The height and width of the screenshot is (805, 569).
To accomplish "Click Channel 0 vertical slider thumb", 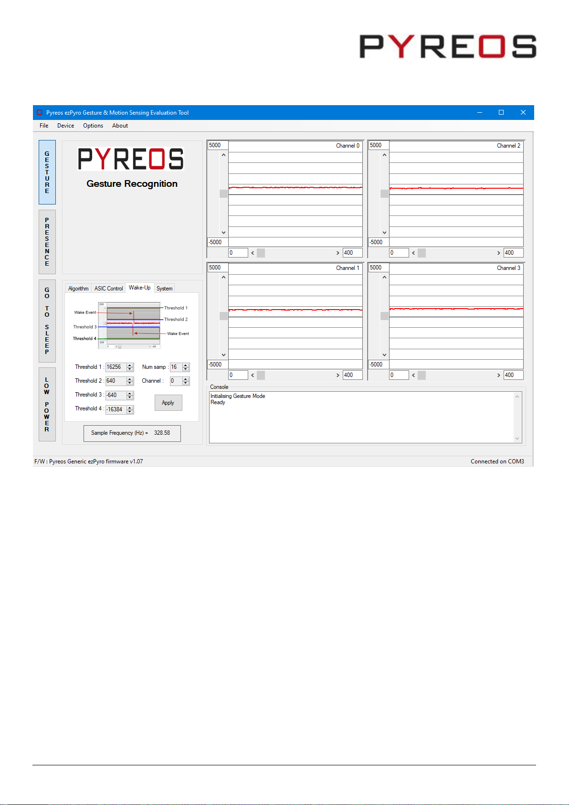I will pyautogui.click(x=223, y=193).
